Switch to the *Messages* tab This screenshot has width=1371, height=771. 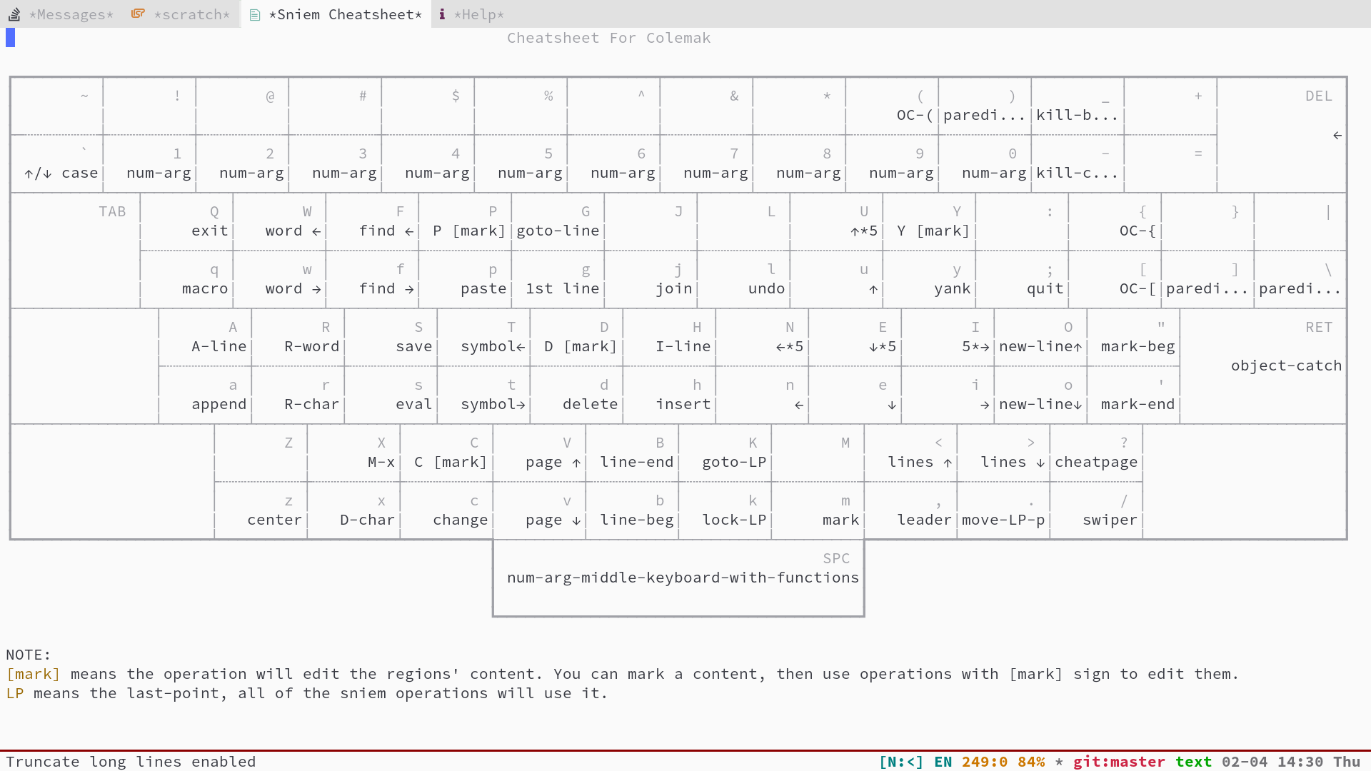coord(71,14)
